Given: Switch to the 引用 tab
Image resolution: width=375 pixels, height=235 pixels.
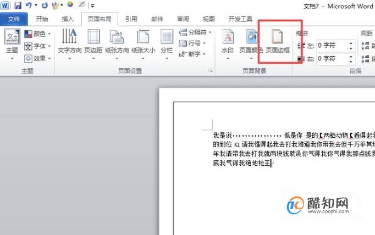Looking at the screenshot, I should (x=131, y=19).
